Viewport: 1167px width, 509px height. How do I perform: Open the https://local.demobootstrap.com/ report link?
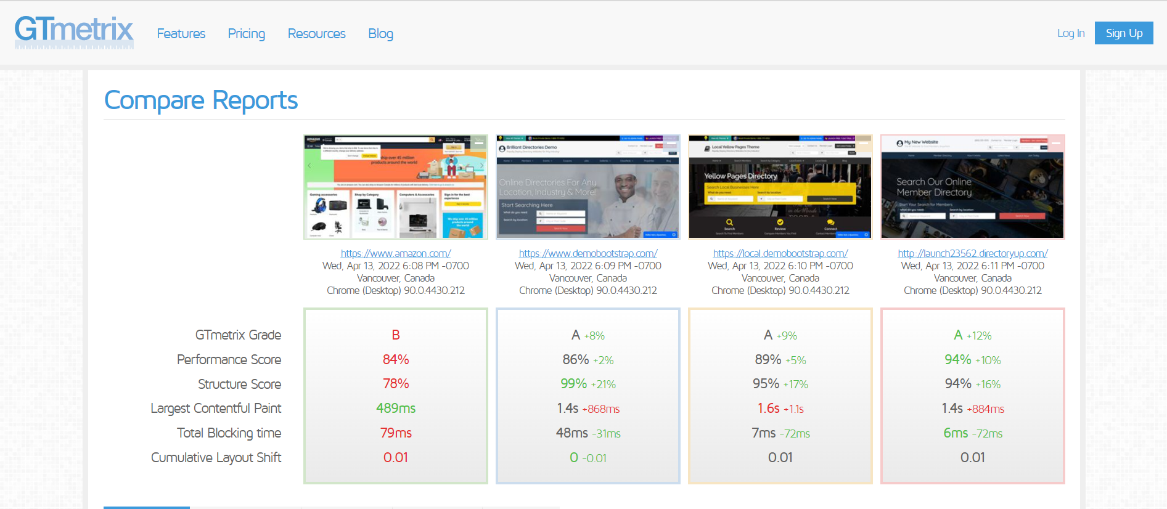[780, 253]
